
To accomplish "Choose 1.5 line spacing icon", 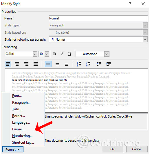I will 57,64.
